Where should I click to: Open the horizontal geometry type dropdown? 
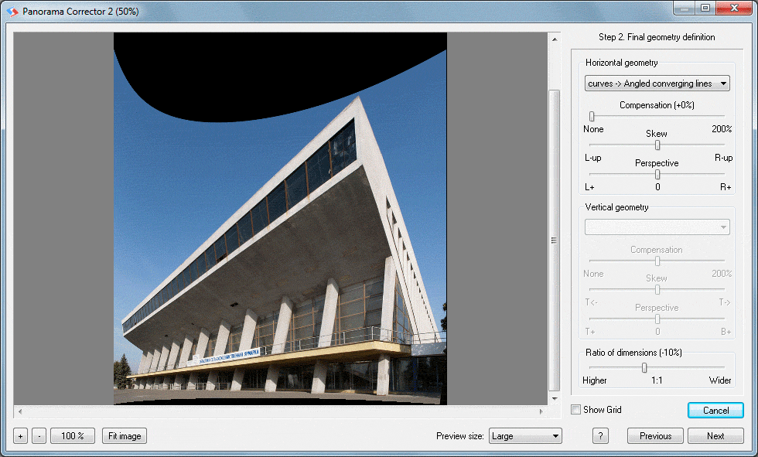pyautogui.click(x=657, y=84)
